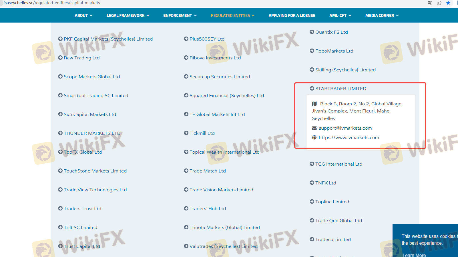This screenshot has height=257, width=458.
Task: Go to APPLYING FOR A LICENSE page
Action: [x=292, y=15]
